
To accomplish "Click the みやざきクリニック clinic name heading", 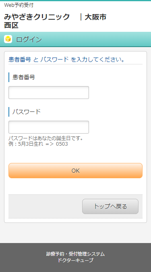I will 37,17.
